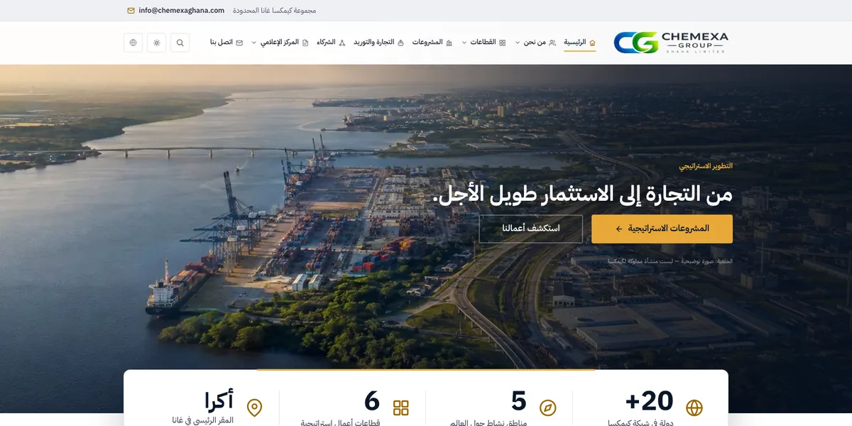
Task: Expand the القطاعات dropdown chevron
Action: 464,43
